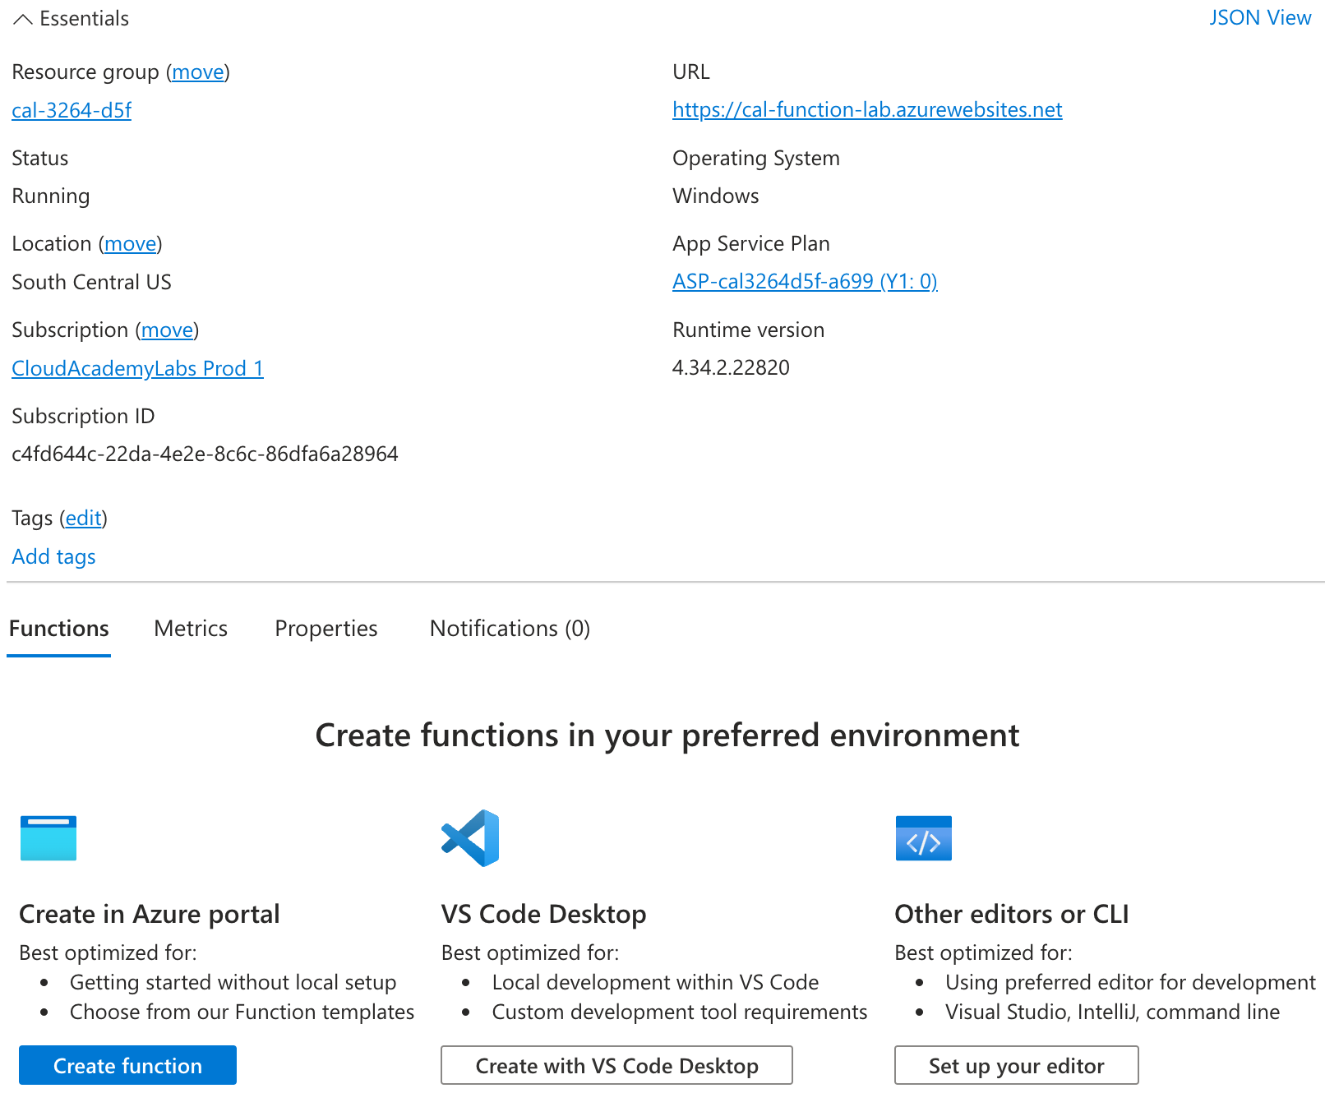
Task: Click move link next to Location
Action: (x=131, y=244)
